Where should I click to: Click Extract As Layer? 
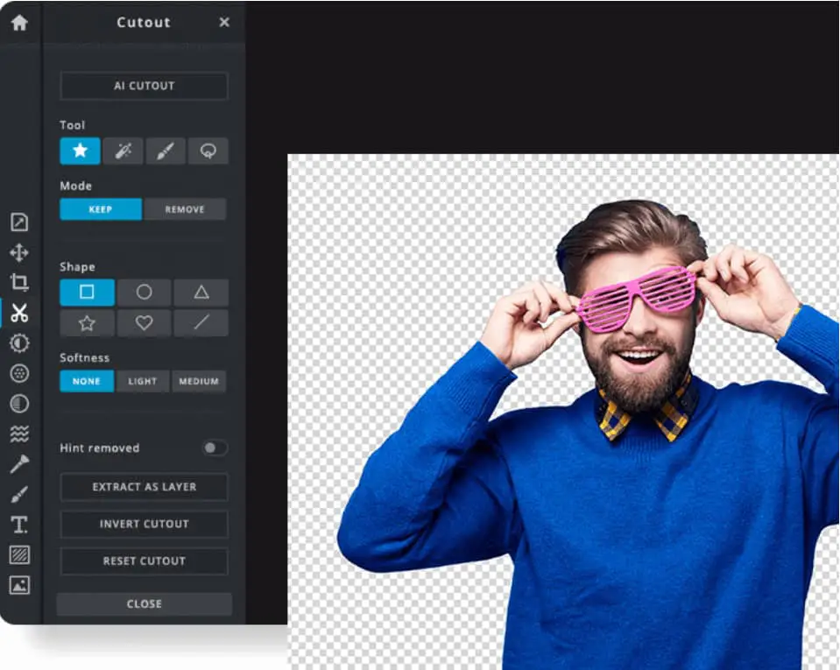[x=145, y=487]
